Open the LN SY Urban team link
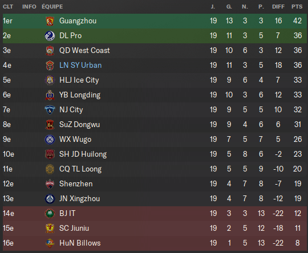 pos(80,65)
